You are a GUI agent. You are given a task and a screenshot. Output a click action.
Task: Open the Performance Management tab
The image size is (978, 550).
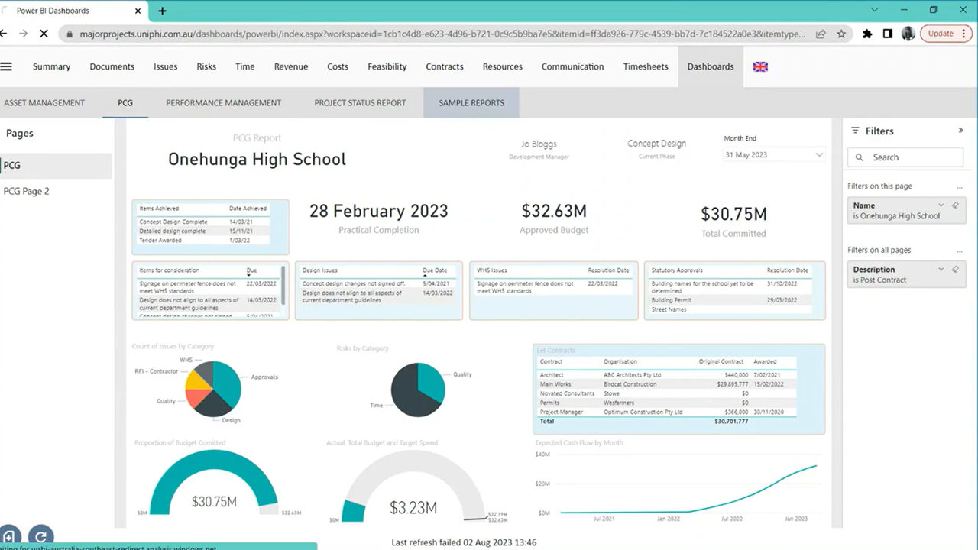coord(223,102)
